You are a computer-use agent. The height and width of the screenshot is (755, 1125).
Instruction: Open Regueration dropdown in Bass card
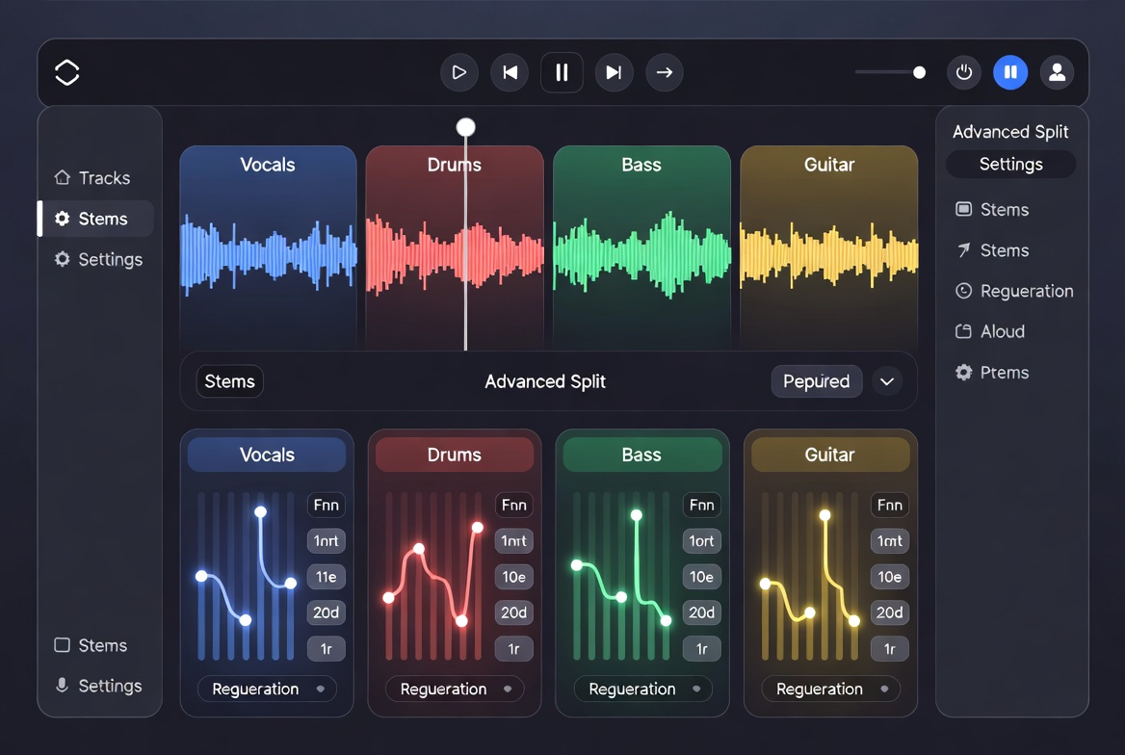(x=642, y=689)
